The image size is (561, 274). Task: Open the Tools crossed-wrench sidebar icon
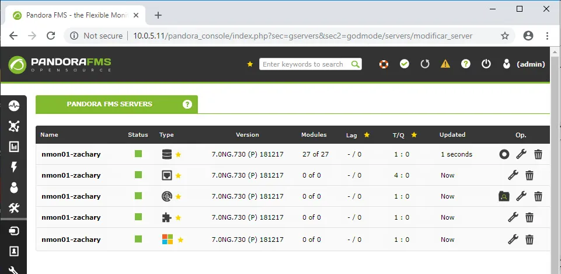click(14, 208)
